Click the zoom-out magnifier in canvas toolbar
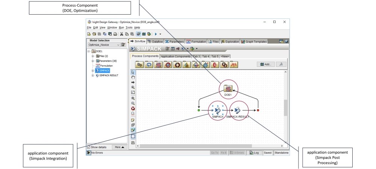Viewport: 376px width, 169px height. pos(133,103)
